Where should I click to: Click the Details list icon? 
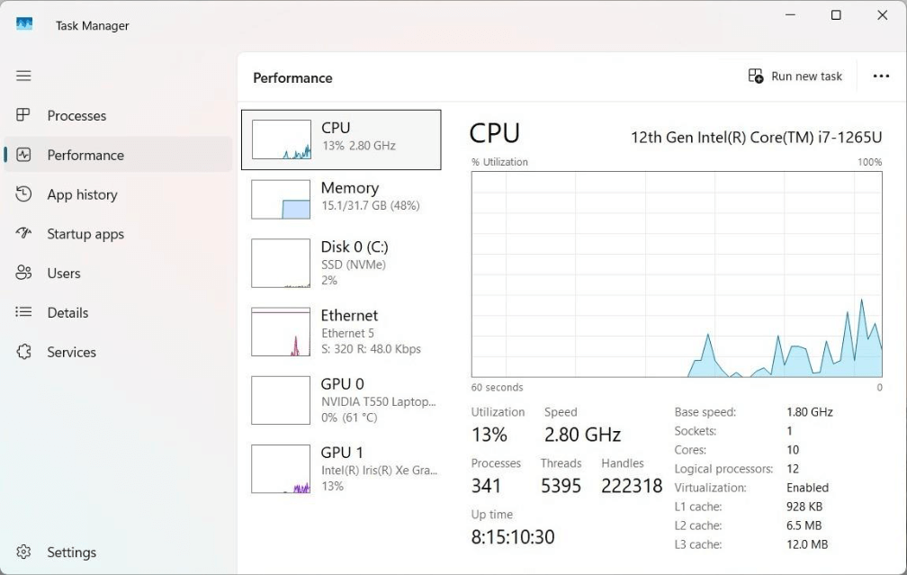[x=24, y=312]
